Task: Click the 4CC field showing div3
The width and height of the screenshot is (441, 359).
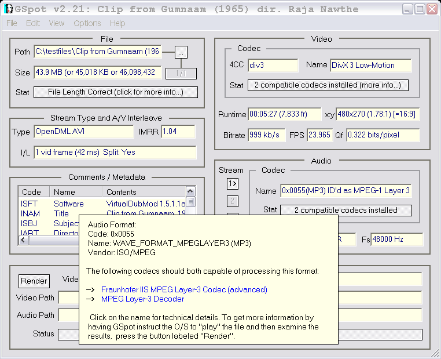Action: (x=273, y=66)
